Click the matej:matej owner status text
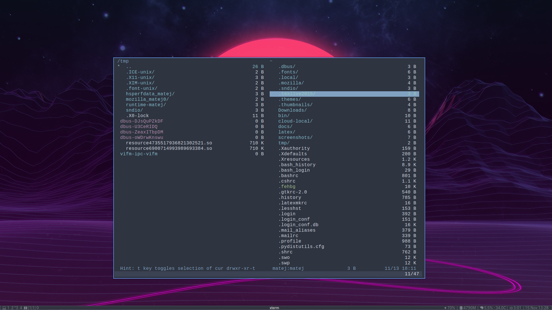 coord(288,268)
